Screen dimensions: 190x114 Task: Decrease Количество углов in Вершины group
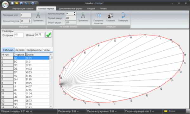(30, 22)
